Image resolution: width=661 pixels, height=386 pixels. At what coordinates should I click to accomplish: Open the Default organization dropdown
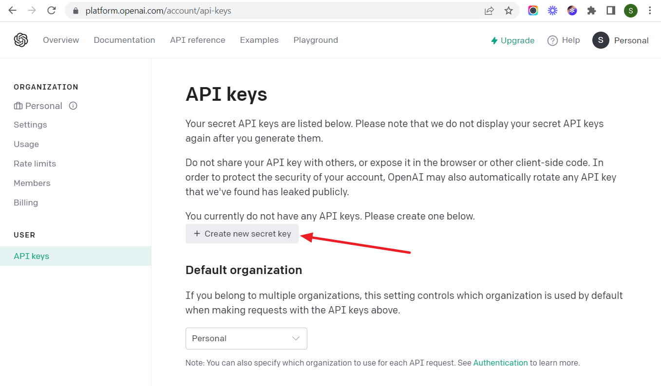click(x=246, y=338)
